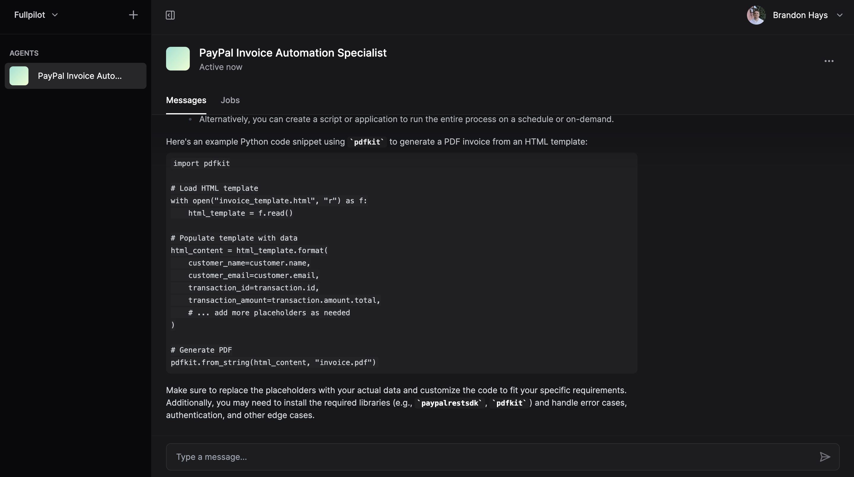
Task: Click small green agent icon in sidebar
Action: point(19,76)
